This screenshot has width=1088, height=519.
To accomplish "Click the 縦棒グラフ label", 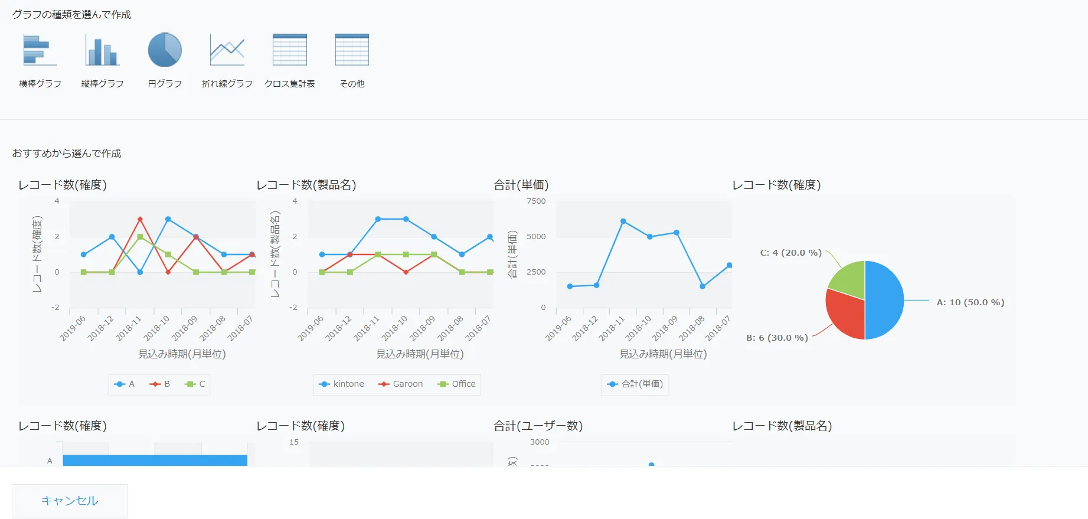I will (103, 84).
